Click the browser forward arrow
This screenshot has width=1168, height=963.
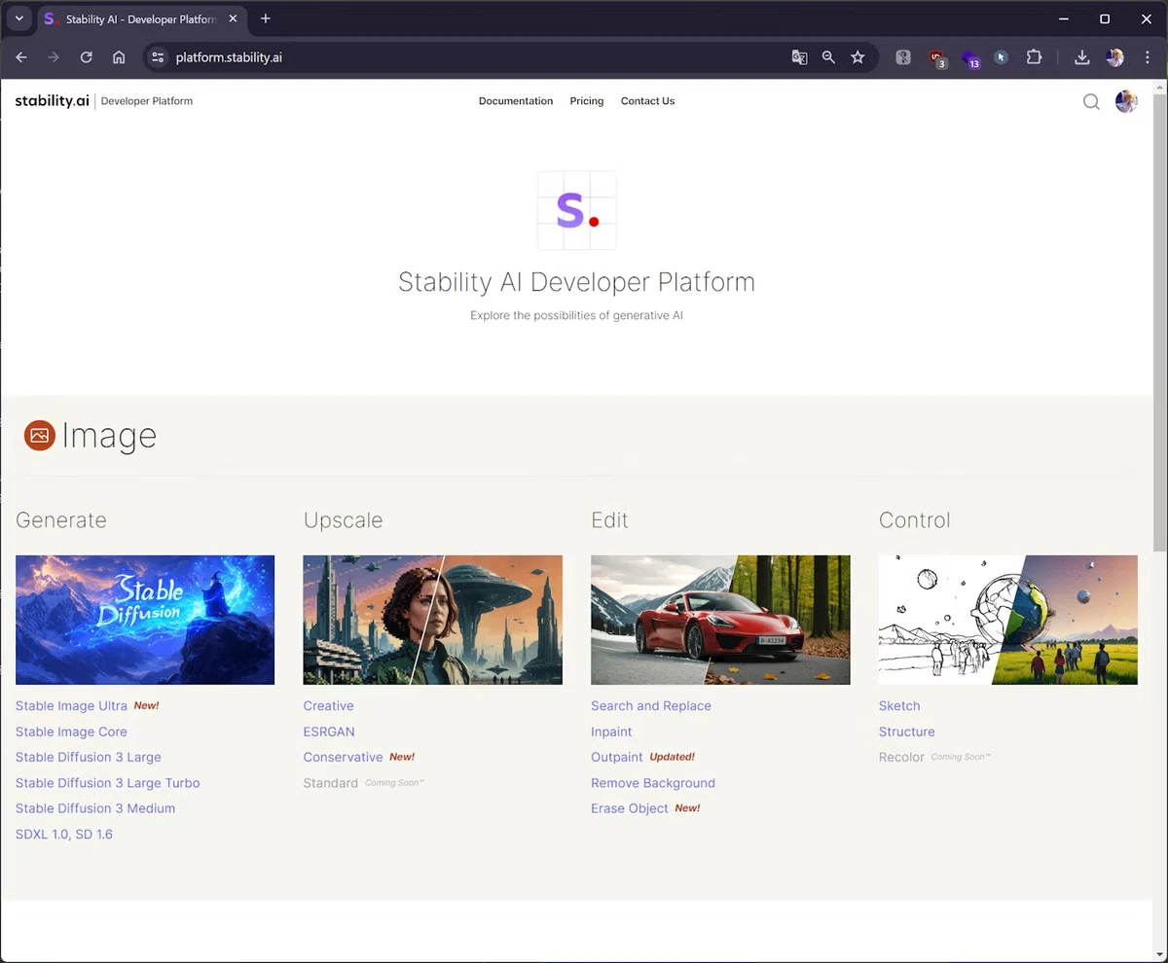[x=54, y=57]
